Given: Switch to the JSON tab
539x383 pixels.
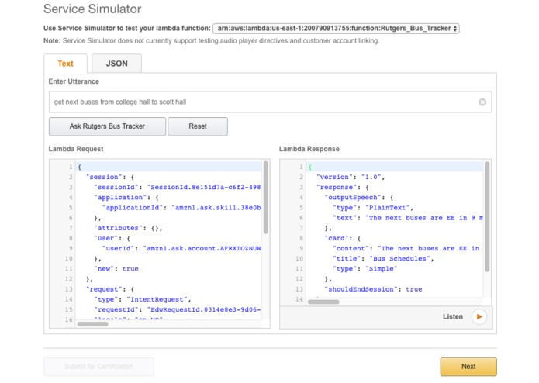Looking at the screenshot, I should point(116,64).
